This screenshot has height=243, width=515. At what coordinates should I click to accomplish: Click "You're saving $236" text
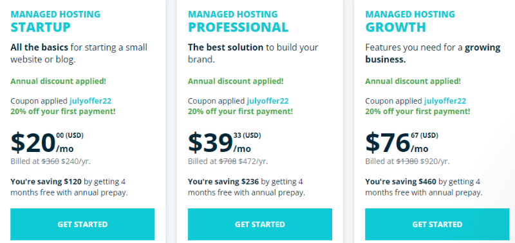click(223, 181)
